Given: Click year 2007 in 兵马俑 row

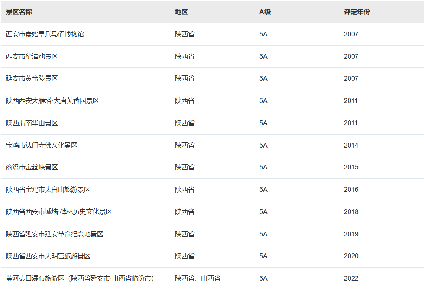Looking at the screenshot, I should [351, 34].
